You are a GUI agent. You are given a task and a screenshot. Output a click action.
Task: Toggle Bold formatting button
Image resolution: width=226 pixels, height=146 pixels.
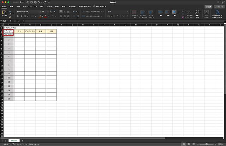[x=18, y=16]
